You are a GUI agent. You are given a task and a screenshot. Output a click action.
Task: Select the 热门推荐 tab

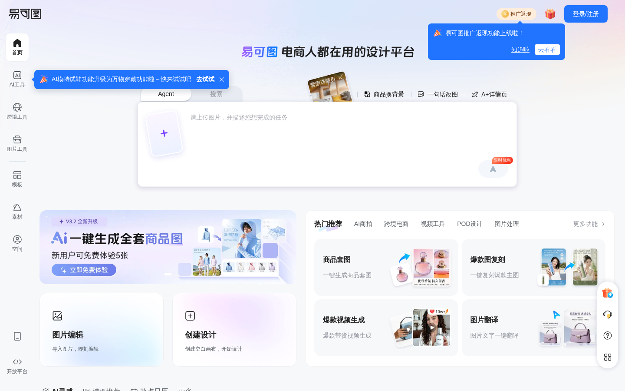pyautogui.click(x=328, y=224)
